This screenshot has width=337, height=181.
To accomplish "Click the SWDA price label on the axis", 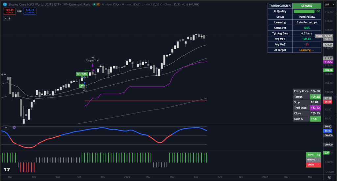I will click(x=319, y=36).
